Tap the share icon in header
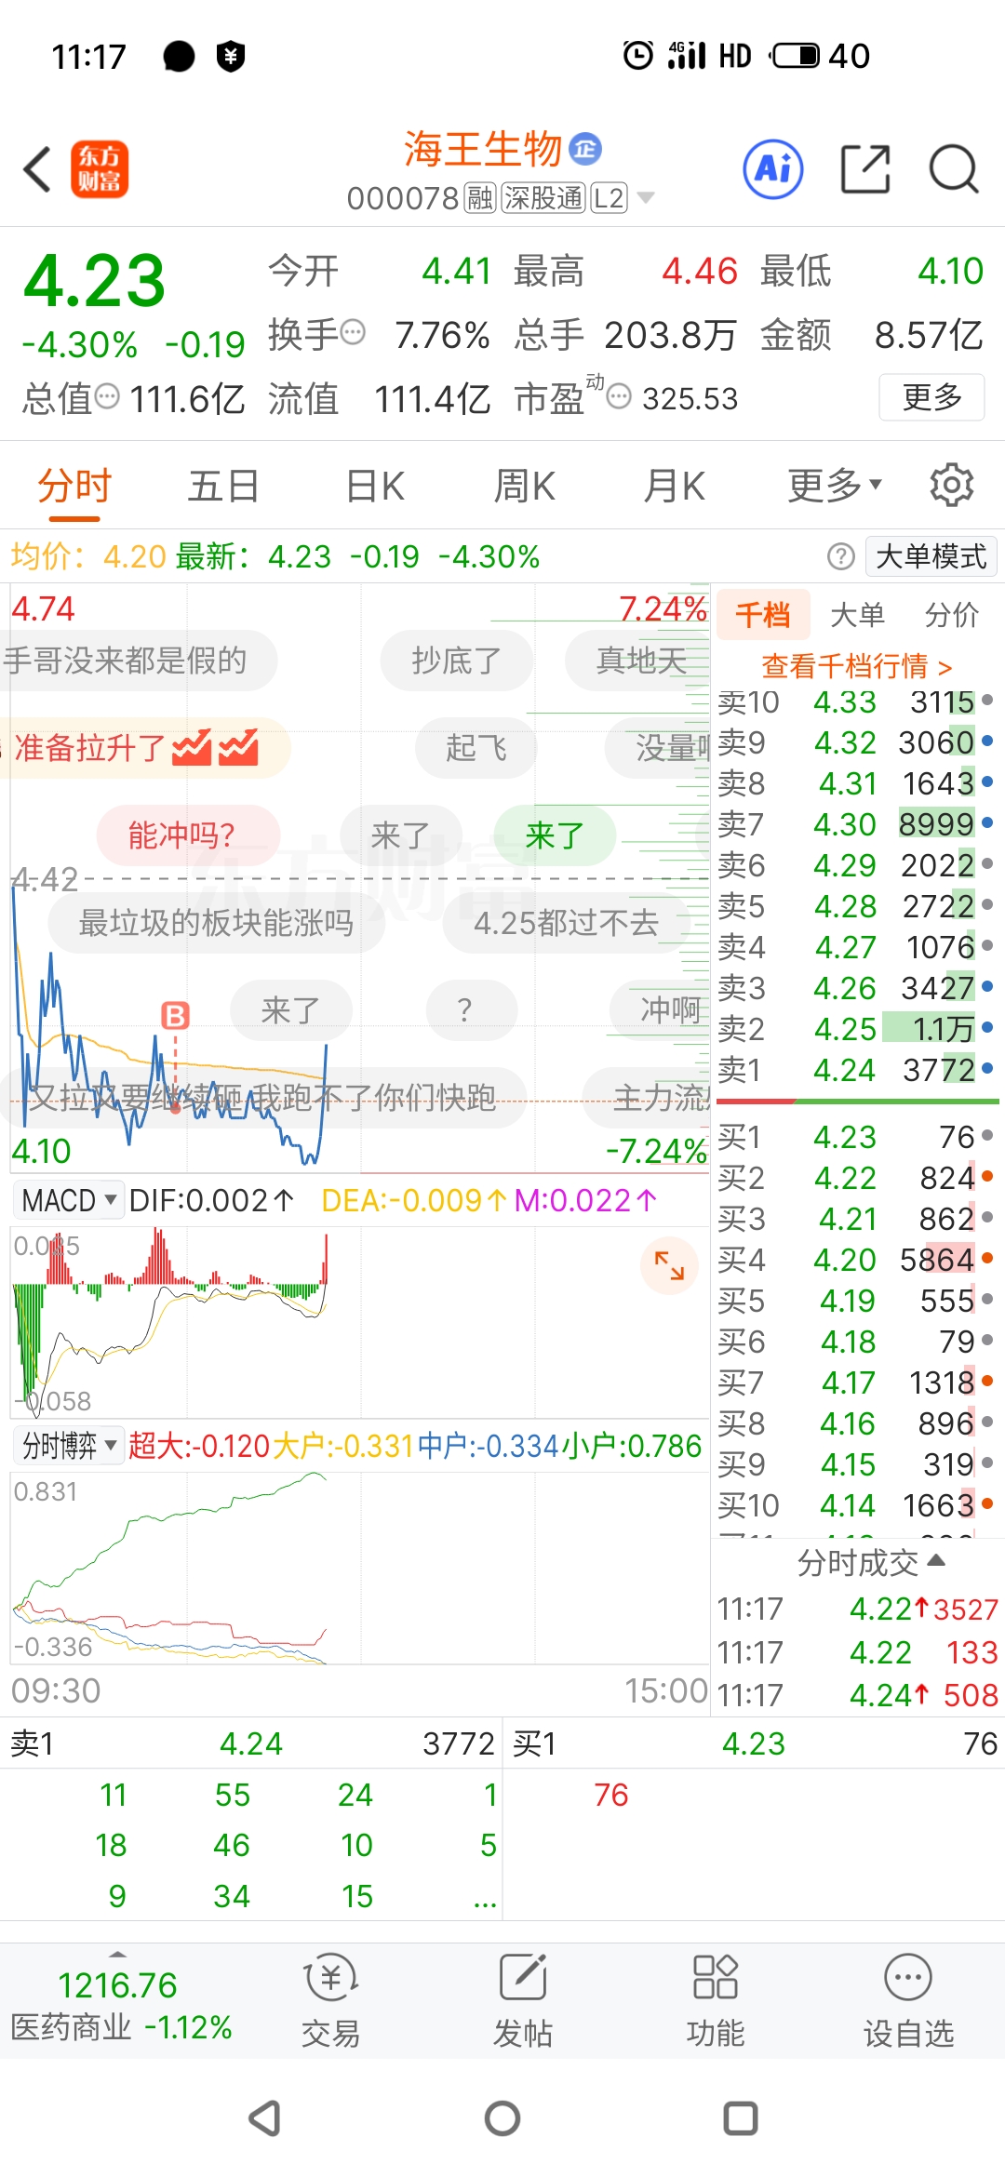The image size is (1005, 2177). tap(865, 169)
